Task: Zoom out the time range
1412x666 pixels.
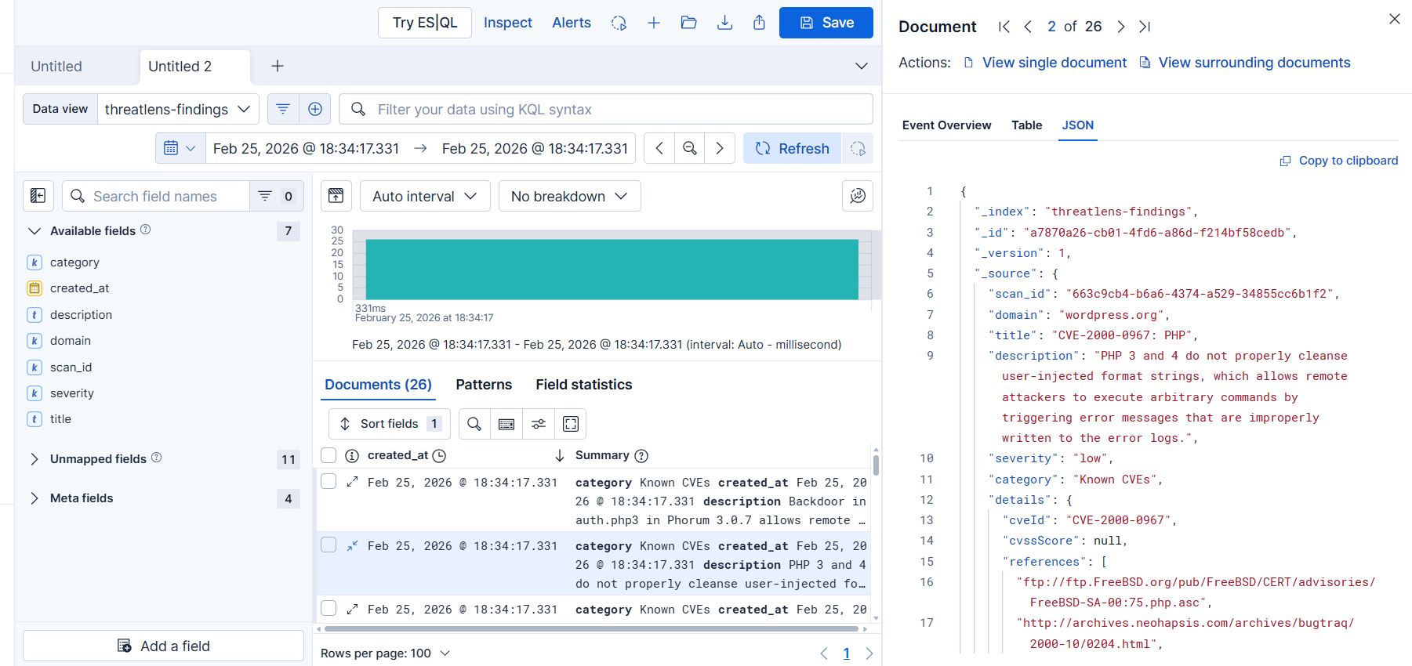Action: 690,148
